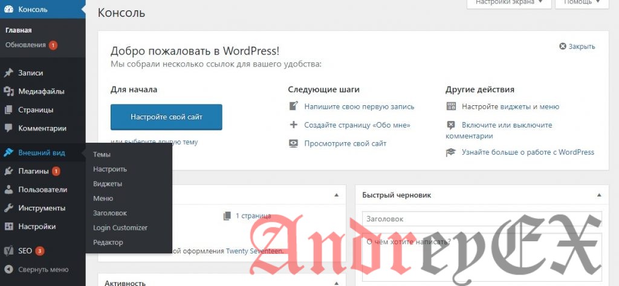The image size is (619, 286).
Task: Follow the Напишите свою первую запись link
Action: [x=359, y=106]
